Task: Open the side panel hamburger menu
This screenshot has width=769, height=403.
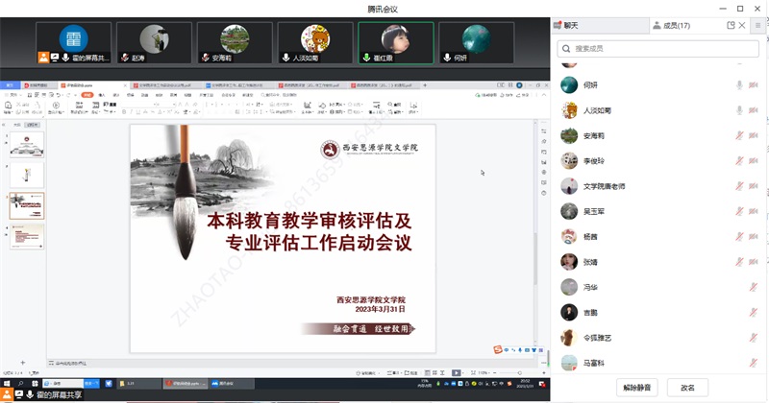Action: (x=758, y=26)
